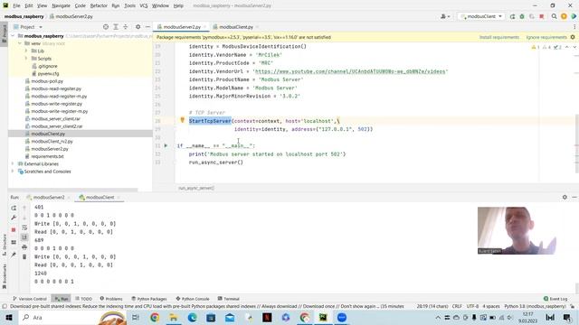The height and width of the screenshot is (325, 579).
Task: Stop modbusClient using top toolbar red square
Action: point(542,16)
